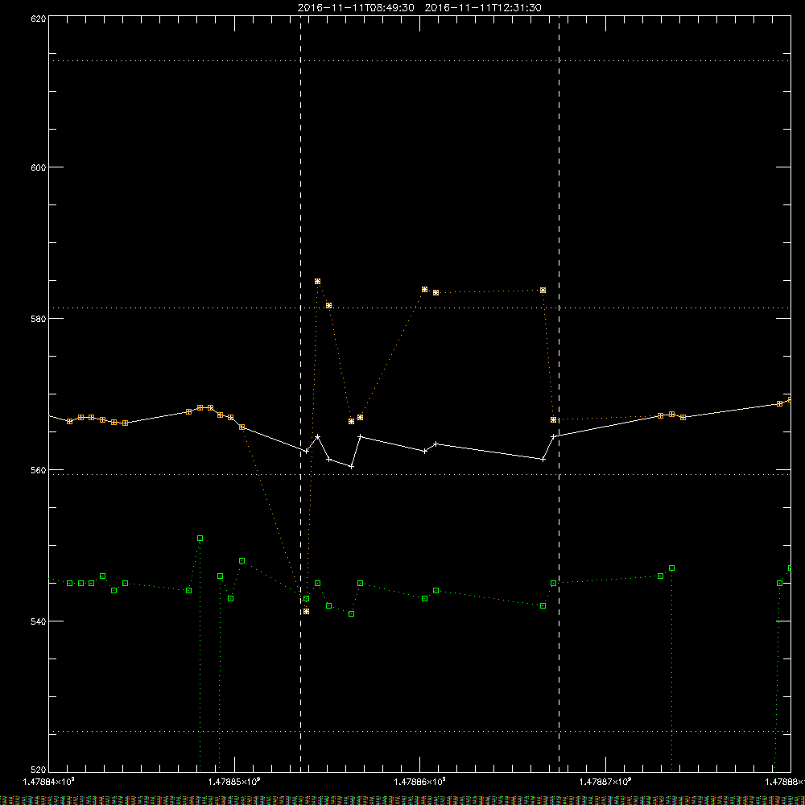Click the 1.47885×10⁹ x-axis label
The height and width of the screenshot is (805, 805).
point(234,782)
